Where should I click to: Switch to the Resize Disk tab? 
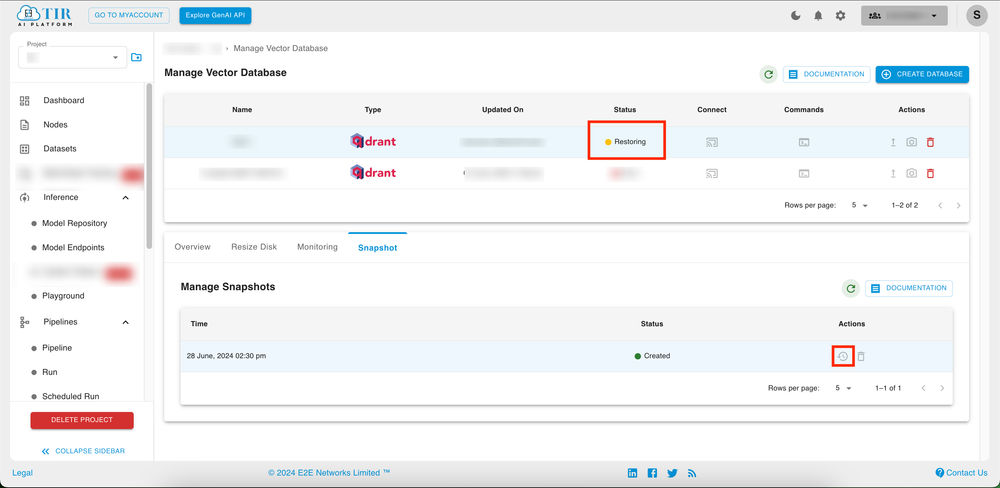coord(254,247)
